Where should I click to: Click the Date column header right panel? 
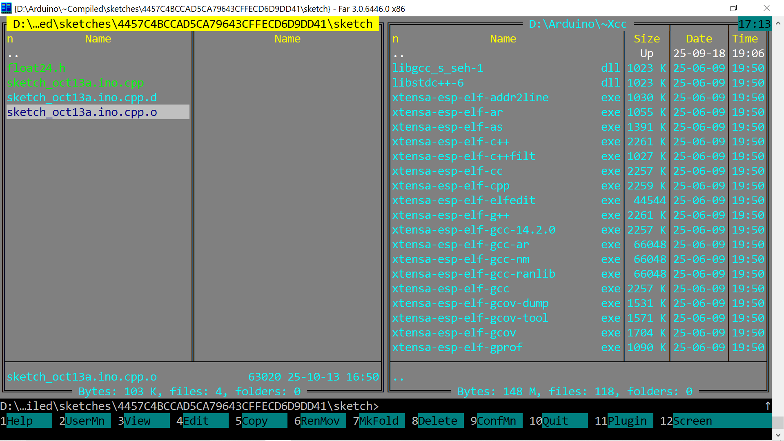[x=699, y=39]
